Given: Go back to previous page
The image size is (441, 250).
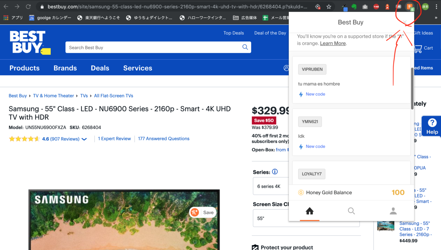Looking at the screenshot, I should [6, 7].
